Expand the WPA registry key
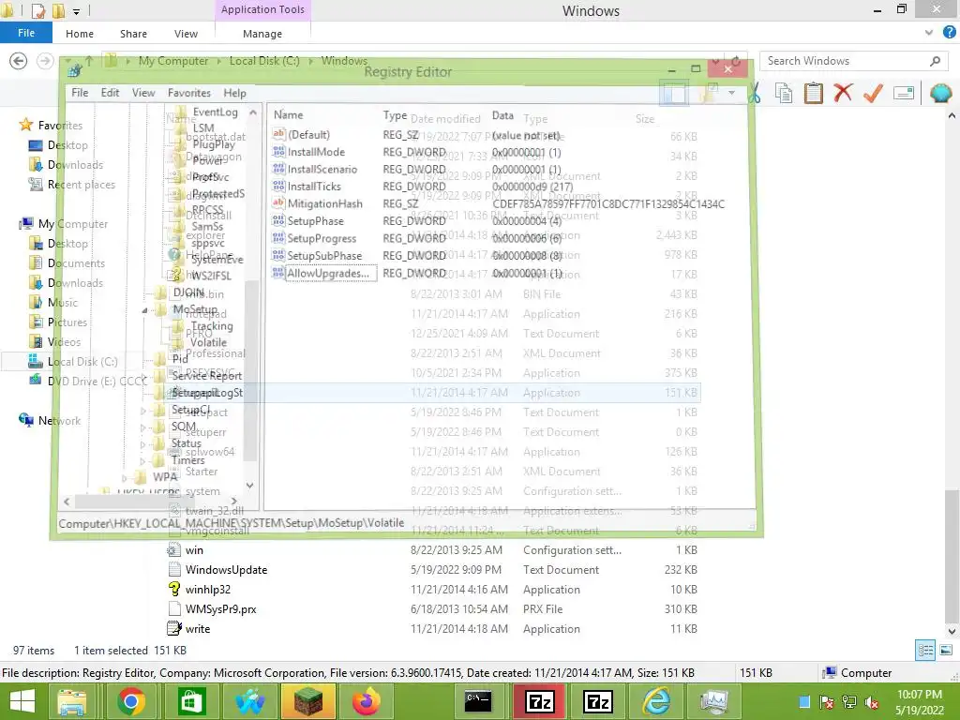This screenshot has height=720, width=960. tap(125, 477)
